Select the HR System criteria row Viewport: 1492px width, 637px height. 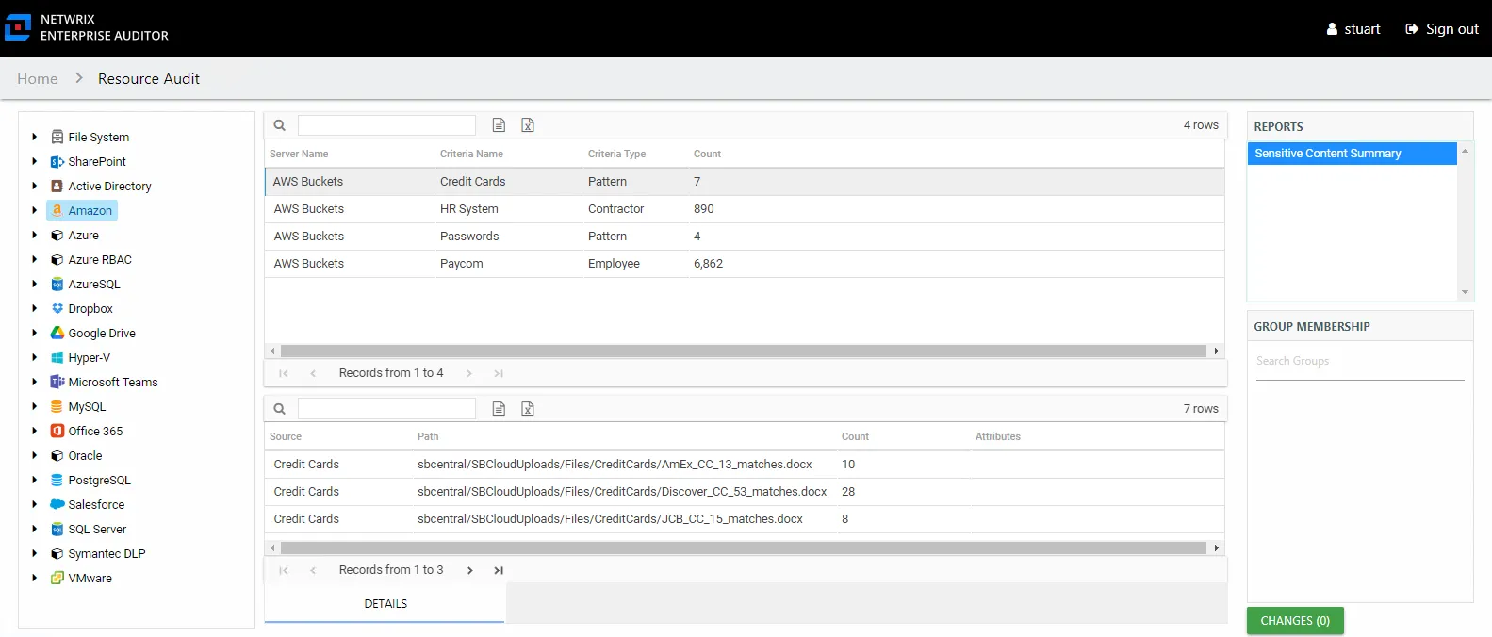point(745,209)
